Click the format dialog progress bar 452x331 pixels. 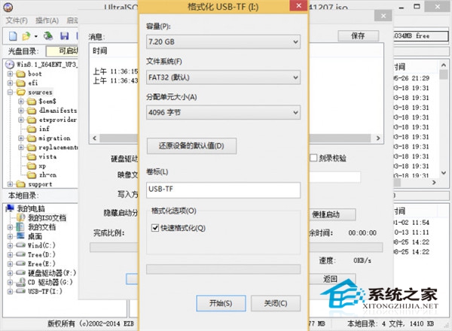click(223, 269)
